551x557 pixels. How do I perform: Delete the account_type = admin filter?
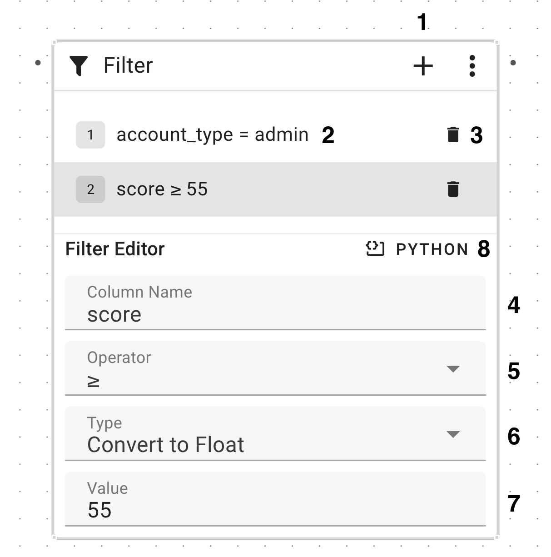point(453,135)
